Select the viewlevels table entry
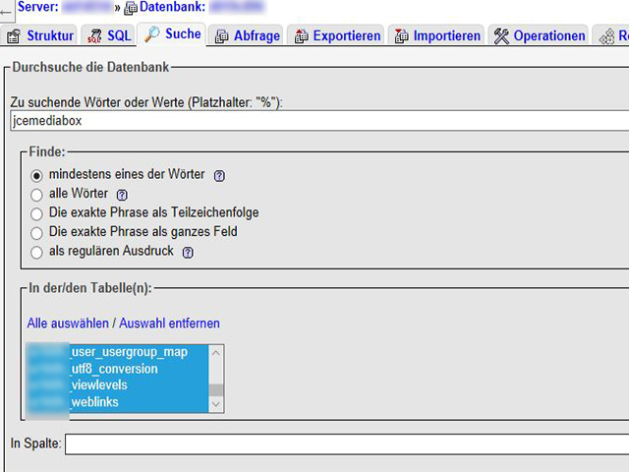Screen dimensions: 629x472 tap(118, 385)
